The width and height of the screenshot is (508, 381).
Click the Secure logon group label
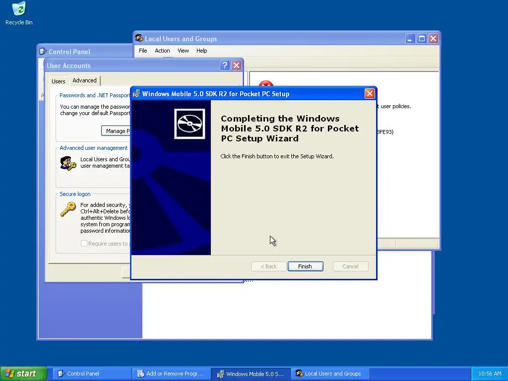point(75,194)
